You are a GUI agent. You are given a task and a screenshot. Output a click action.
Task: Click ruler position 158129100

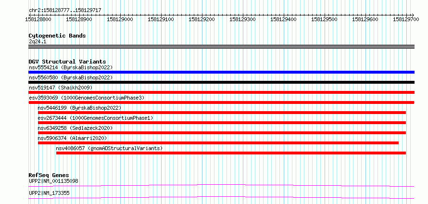pyautogui.click(x=161, y=19)
